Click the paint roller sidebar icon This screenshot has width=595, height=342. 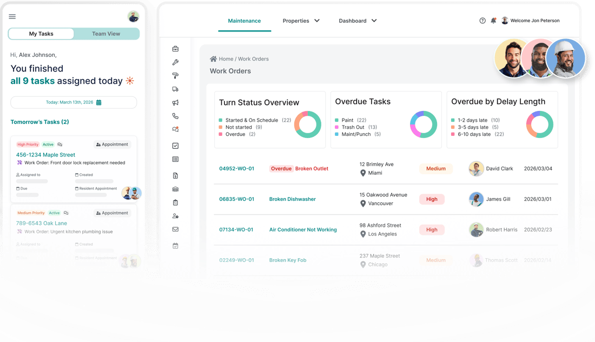point(175,76)
